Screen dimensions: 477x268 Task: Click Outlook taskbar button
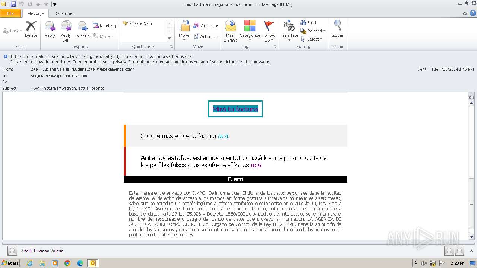(x=93, y=263)
